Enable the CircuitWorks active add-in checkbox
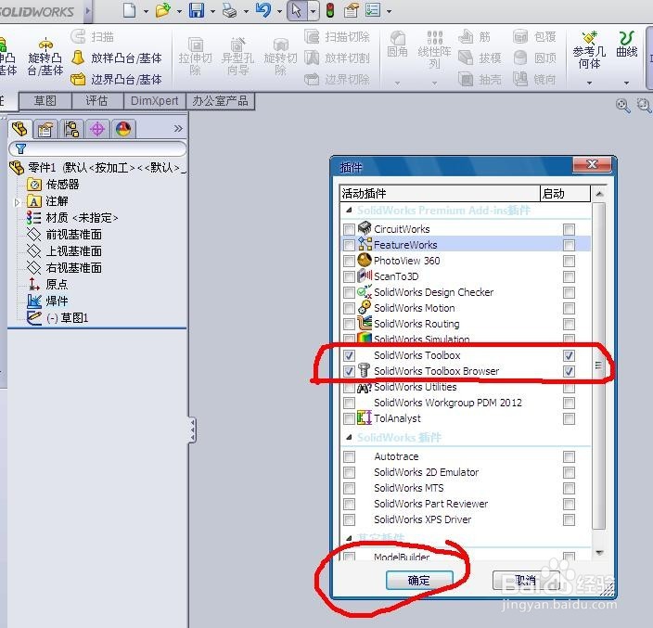This screenshot has height=628, width=653. pos(349,229)
